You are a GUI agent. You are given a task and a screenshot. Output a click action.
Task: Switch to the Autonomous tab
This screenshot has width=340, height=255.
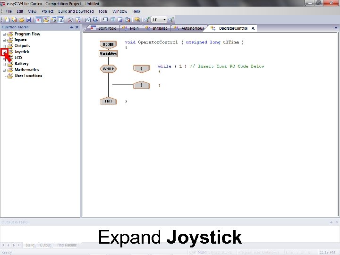tap(189, 28)
